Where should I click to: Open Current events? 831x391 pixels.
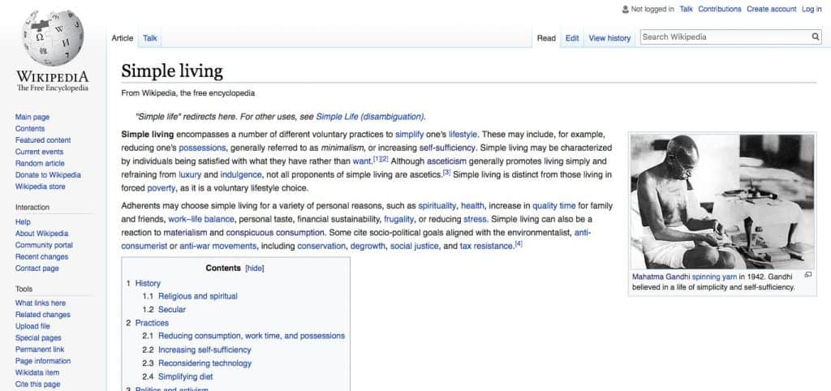(39, 152)
